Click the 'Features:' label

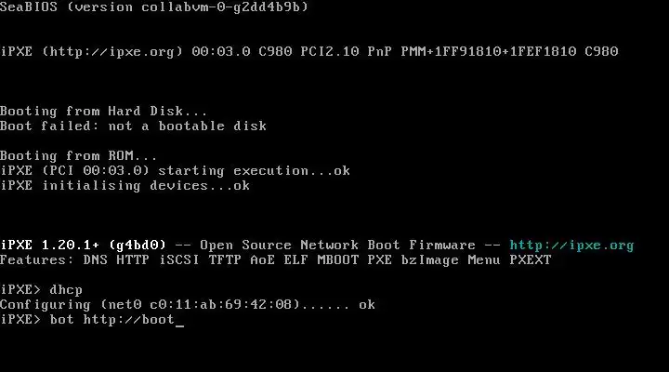coord(37,260)
